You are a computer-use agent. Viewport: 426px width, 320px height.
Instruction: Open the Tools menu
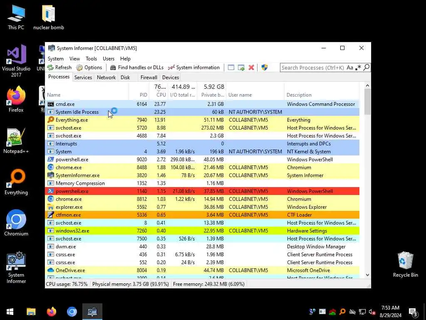coord(91,59)
